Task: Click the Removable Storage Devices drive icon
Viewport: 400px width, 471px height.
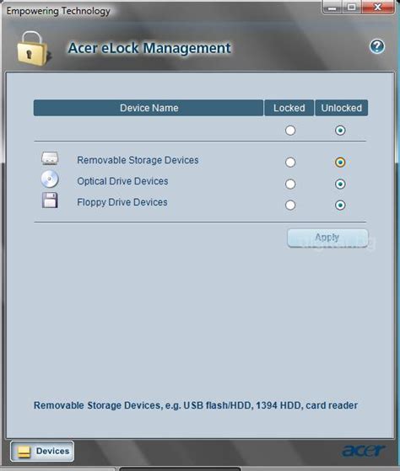Action: (x=50, y=158)
